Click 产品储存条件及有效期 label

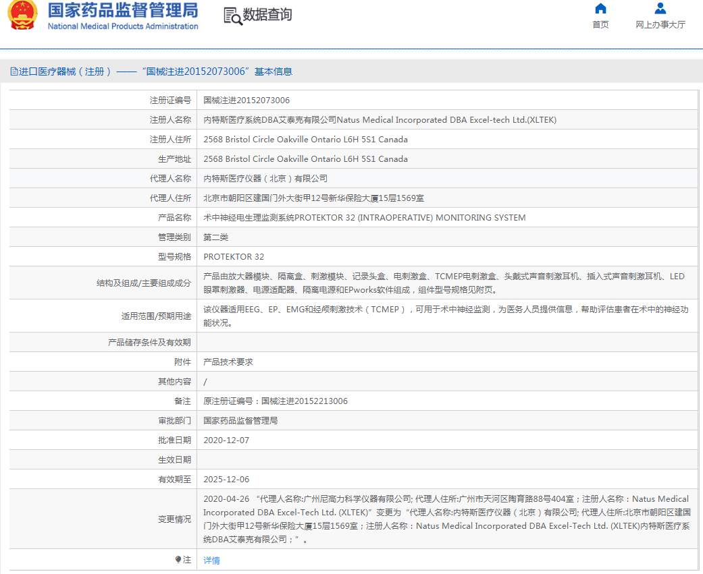[x=149, y=343]
